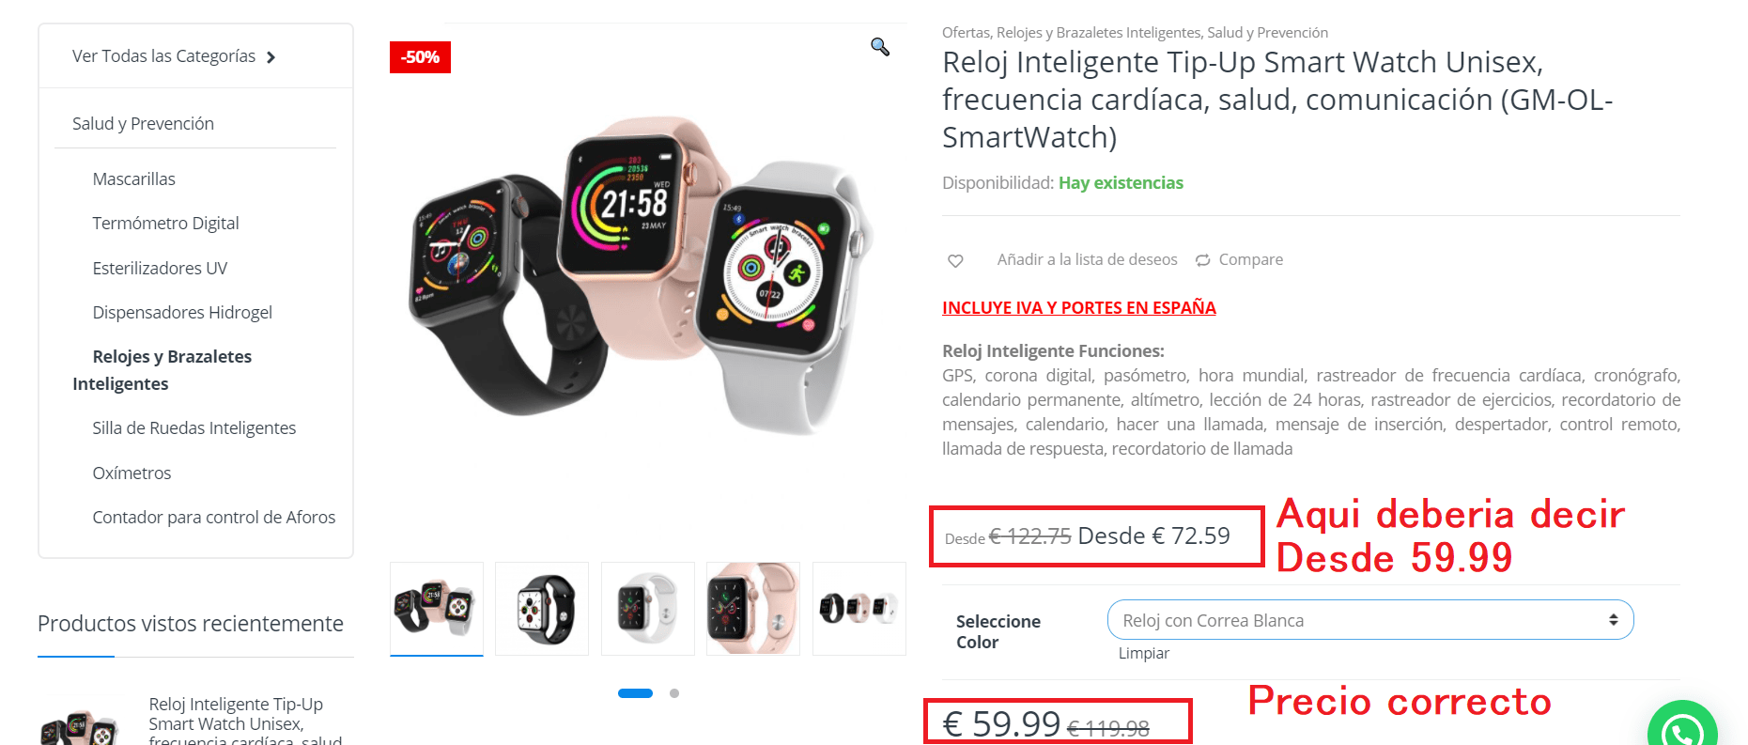
Task: Open Salud y Prevención category
Action: click(x=143, y=124)
